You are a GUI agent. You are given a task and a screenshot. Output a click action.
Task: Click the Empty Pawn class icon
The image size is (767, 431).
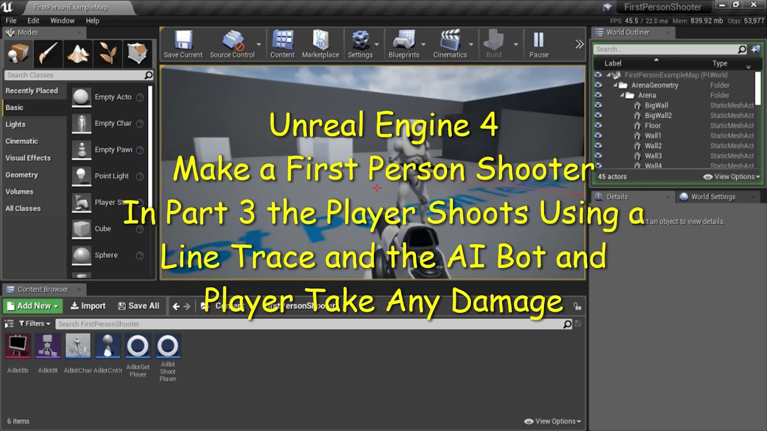[81, 150]
